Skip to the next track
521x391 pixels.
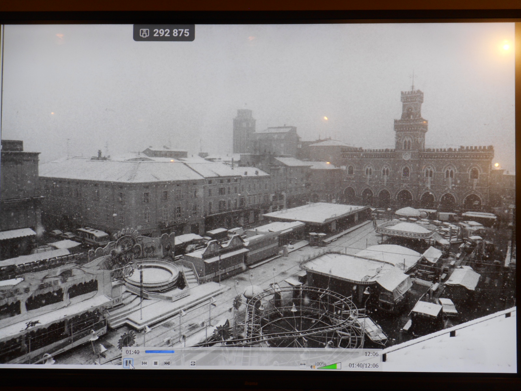click(x=167, y=363)
